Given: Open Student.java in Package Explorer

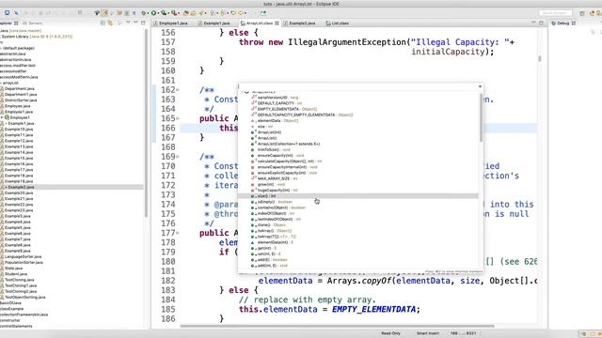Looking at the screenshot, I should tap(16, 274).
